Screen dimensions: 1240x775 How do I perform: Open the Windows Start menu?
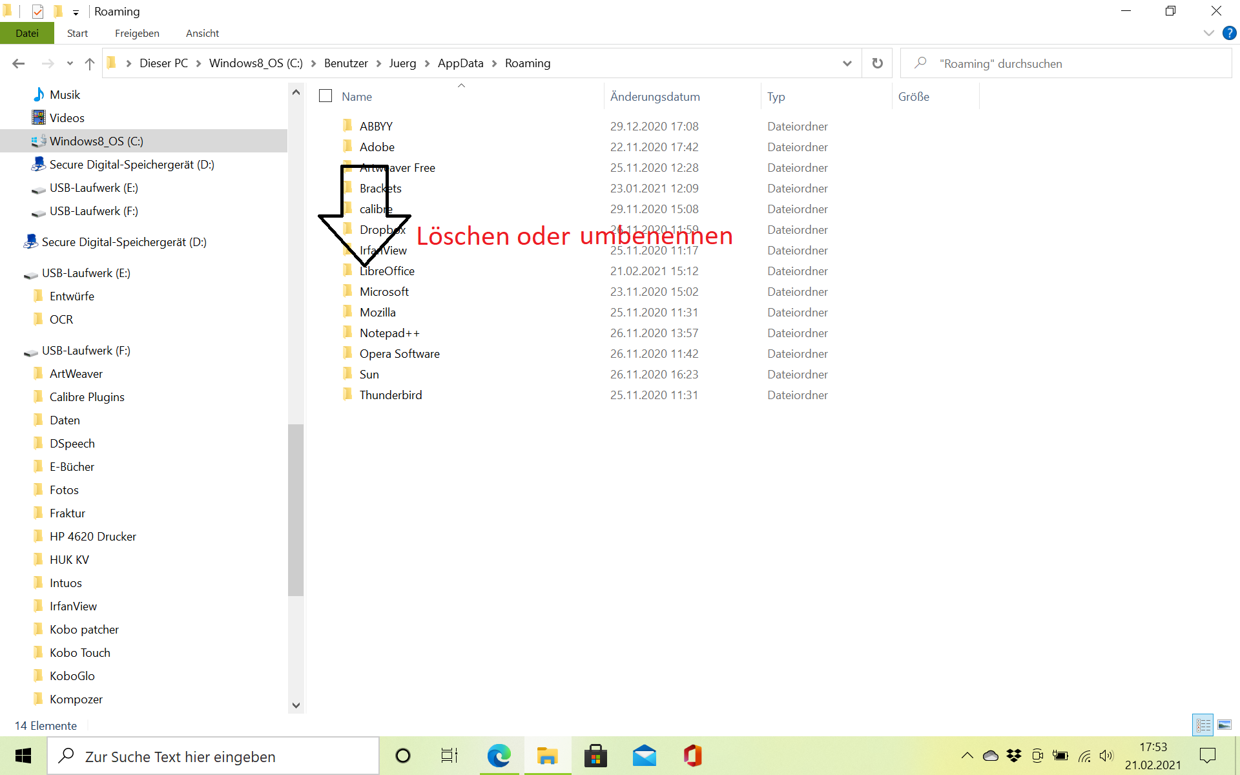pos(23,756)
